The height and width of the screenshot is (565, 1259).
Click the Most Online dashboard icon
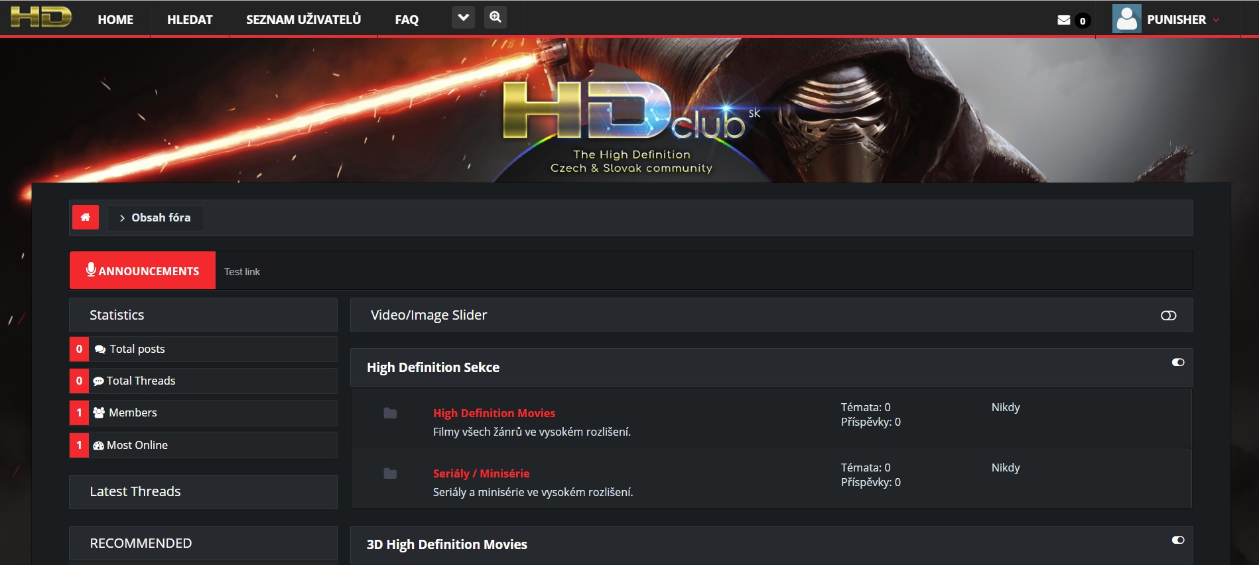[99, 446]
